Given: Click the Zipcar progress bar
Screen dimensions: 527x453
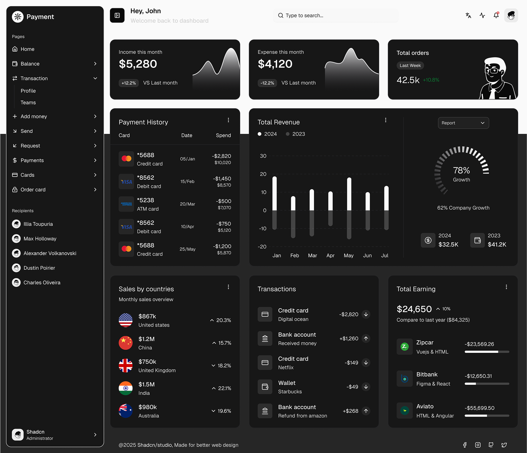Looking at the screenshot, I should coord(486,352).
